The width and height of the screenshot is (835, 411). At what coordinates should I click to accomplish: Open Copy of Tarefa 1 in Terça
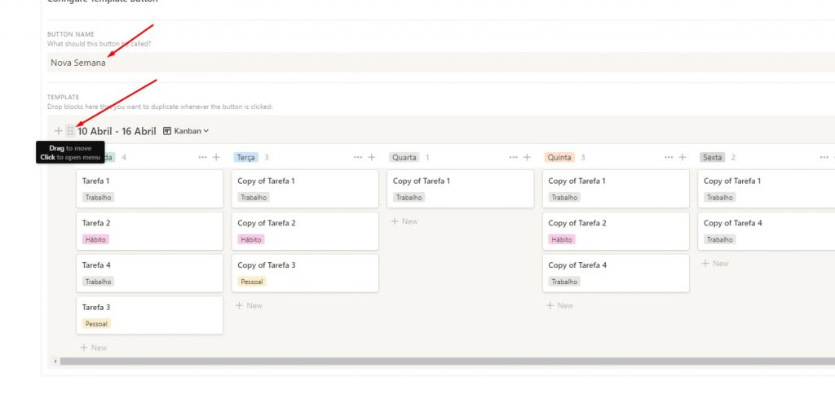(305, 189)
